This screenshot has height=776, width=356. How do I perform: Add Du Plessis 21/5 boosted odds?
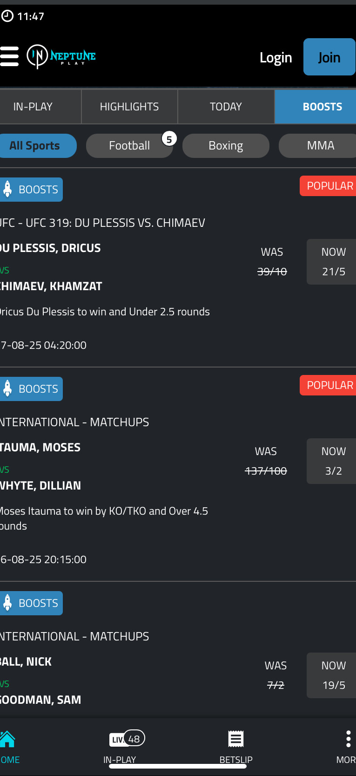333,262
